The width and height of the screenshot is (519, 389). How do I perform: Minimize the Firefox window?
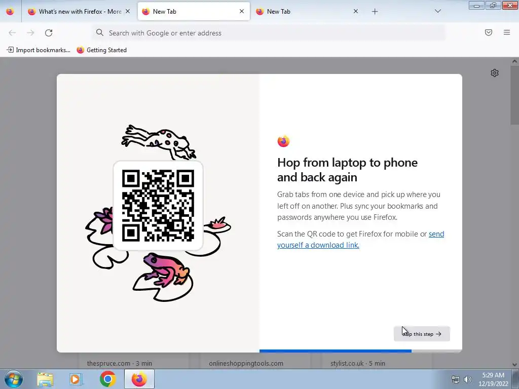coord(476,5)
